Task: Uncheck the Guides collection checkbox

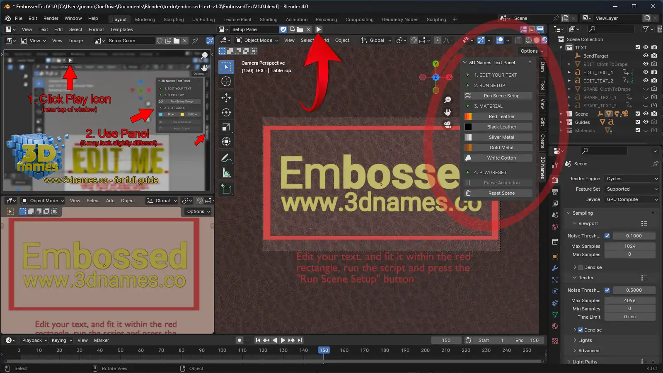Action: (x=638, y=122)
